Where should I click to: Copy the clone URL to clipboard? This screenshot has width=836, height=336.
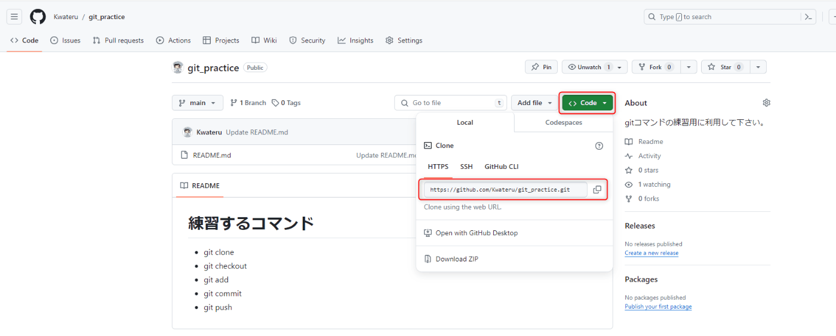click(597, 190)
